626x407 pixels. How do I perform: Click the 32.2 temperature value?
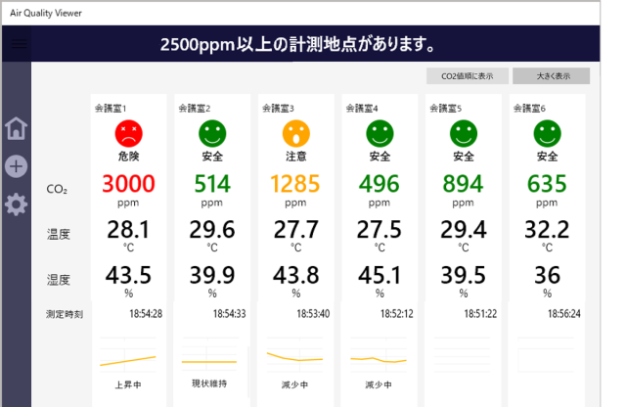547,230
